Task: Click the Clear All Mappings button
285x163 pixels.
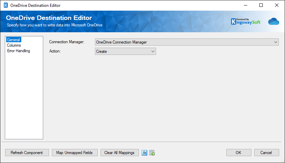Action: 119,153
